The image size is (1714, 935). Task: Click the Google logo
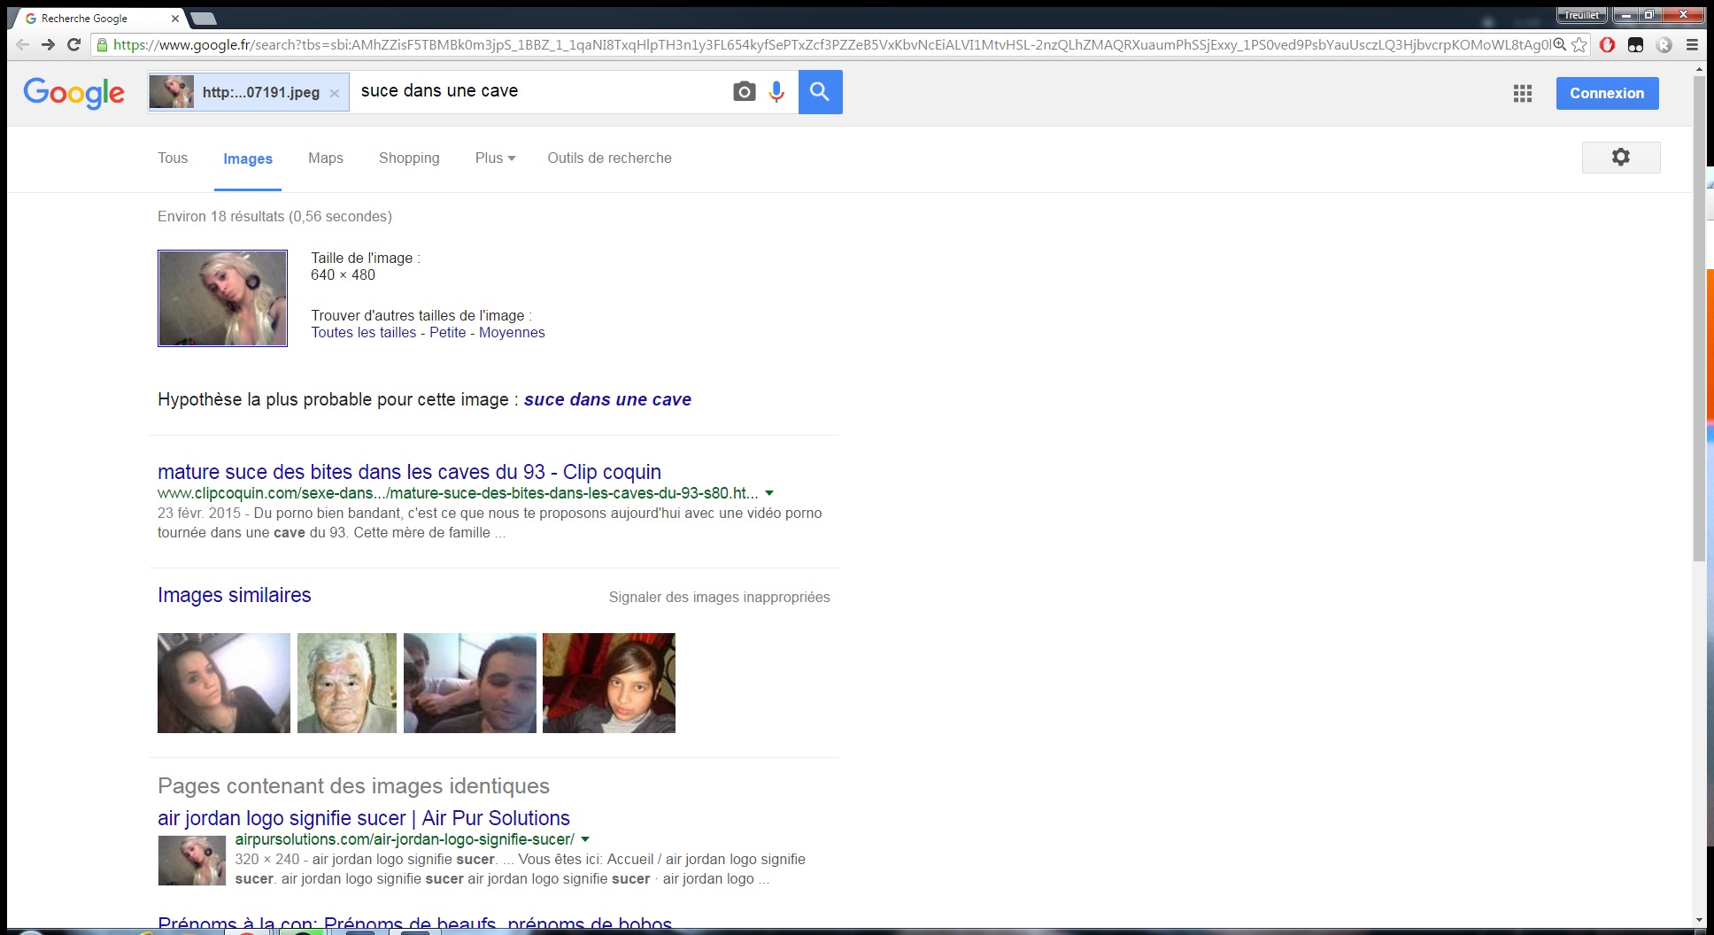pyautogui.click(x=74, y=92)
